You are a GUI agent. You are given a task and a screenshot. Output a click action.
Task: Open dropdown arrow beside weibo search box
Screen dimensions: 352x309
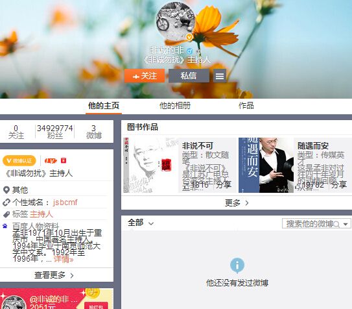pyautogui.click(x=346, y=224)
